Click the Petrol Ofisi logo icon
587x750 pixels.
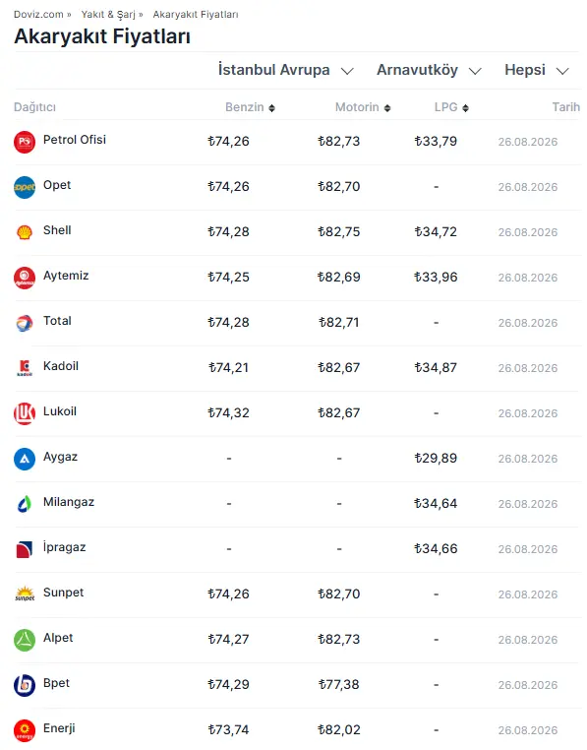click(25, 142)
